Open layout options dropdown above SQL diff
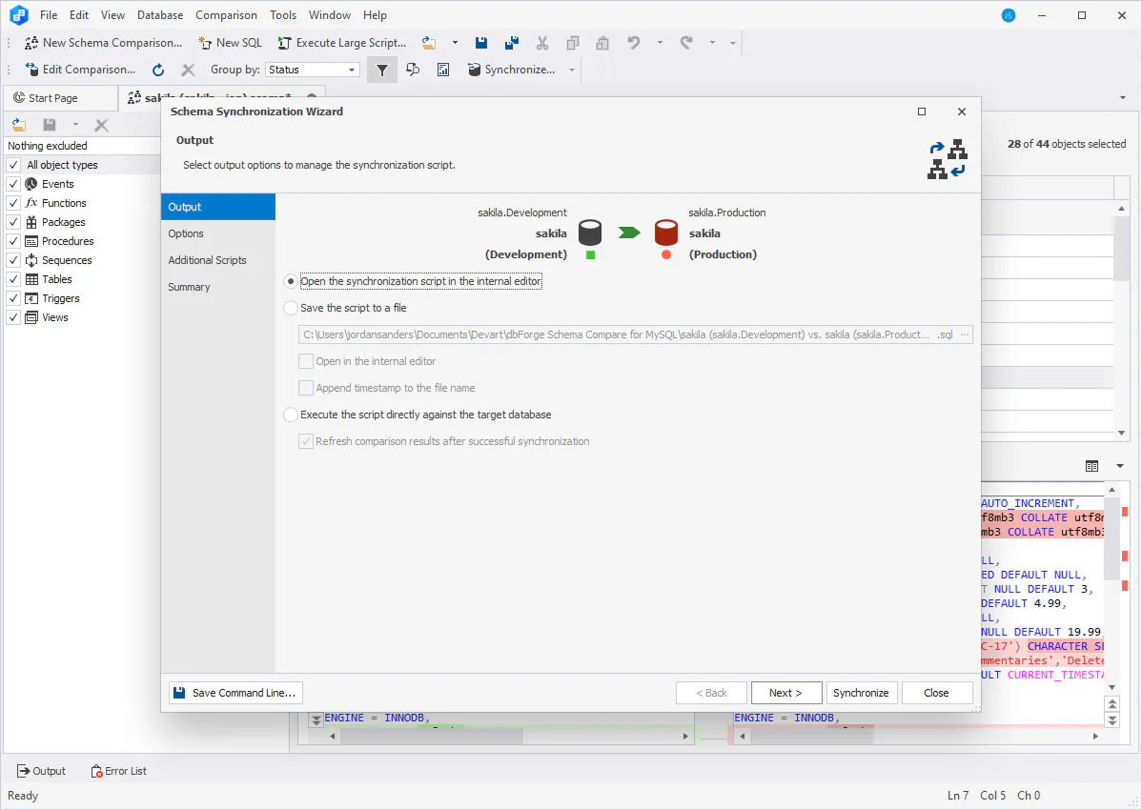The height and width of the screenshot is (810, 1142). (1120, 467)
